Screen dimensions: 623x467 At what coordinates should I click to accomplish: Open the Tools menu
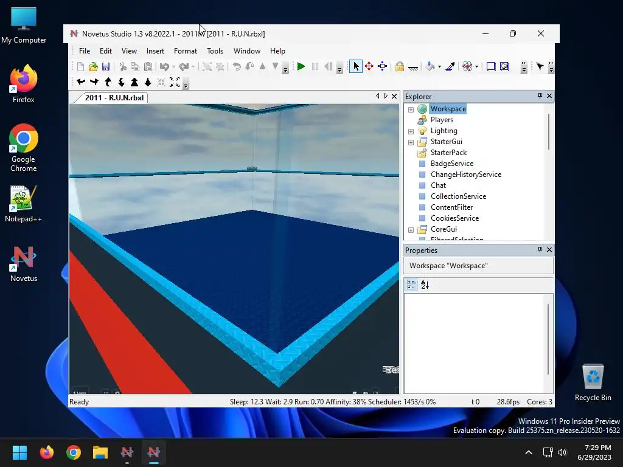pyautogui.click(x=215, y=51)
